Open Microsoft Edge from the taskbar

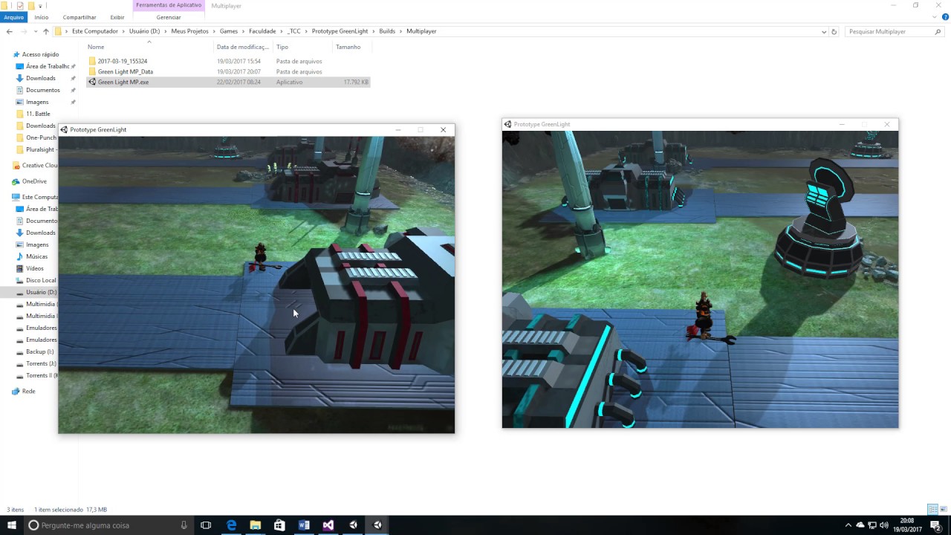tap(231, 525)
